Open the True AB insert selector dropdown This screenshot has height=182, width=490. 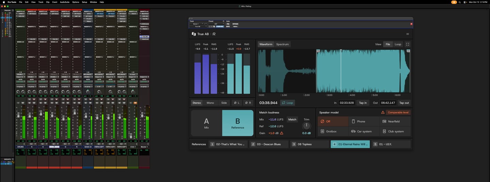198,27
